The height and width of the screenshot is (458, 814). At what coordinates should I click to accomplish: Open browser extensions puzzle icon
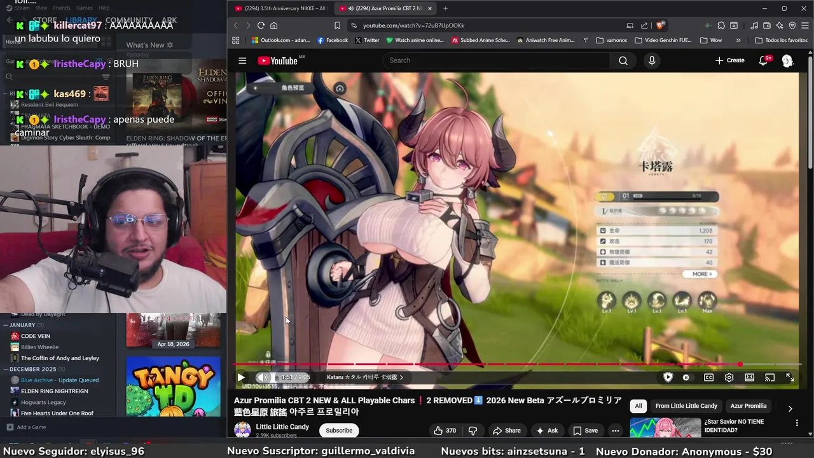pyautogui.click(x=721, y=25)
